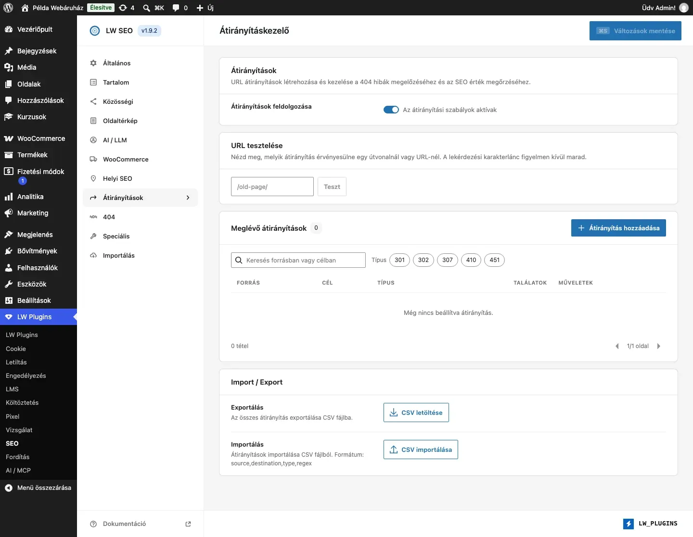Click the Teszt button

point(332,187)
